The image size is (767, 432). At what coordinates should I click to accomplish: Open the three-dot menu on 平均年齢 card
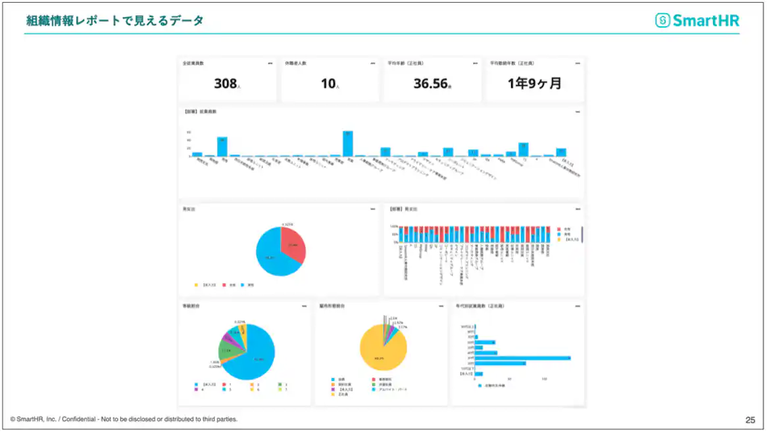coord(475,64)
